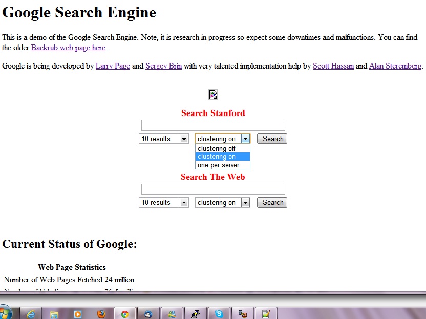Open Larry Page link
Viewport: 426px width, 319px height.
(113, 66)
